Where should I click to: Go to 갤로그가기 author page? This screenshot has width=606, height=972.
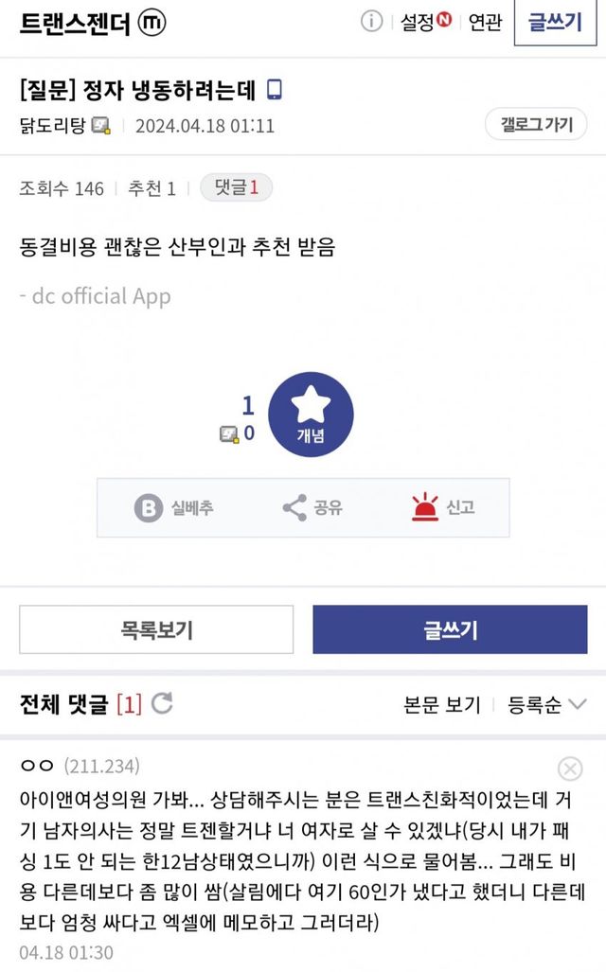536,125
